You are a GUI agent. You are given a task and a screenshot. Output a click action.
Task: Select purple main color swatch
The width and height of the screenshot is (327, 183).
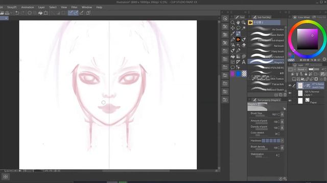(232, 74)
